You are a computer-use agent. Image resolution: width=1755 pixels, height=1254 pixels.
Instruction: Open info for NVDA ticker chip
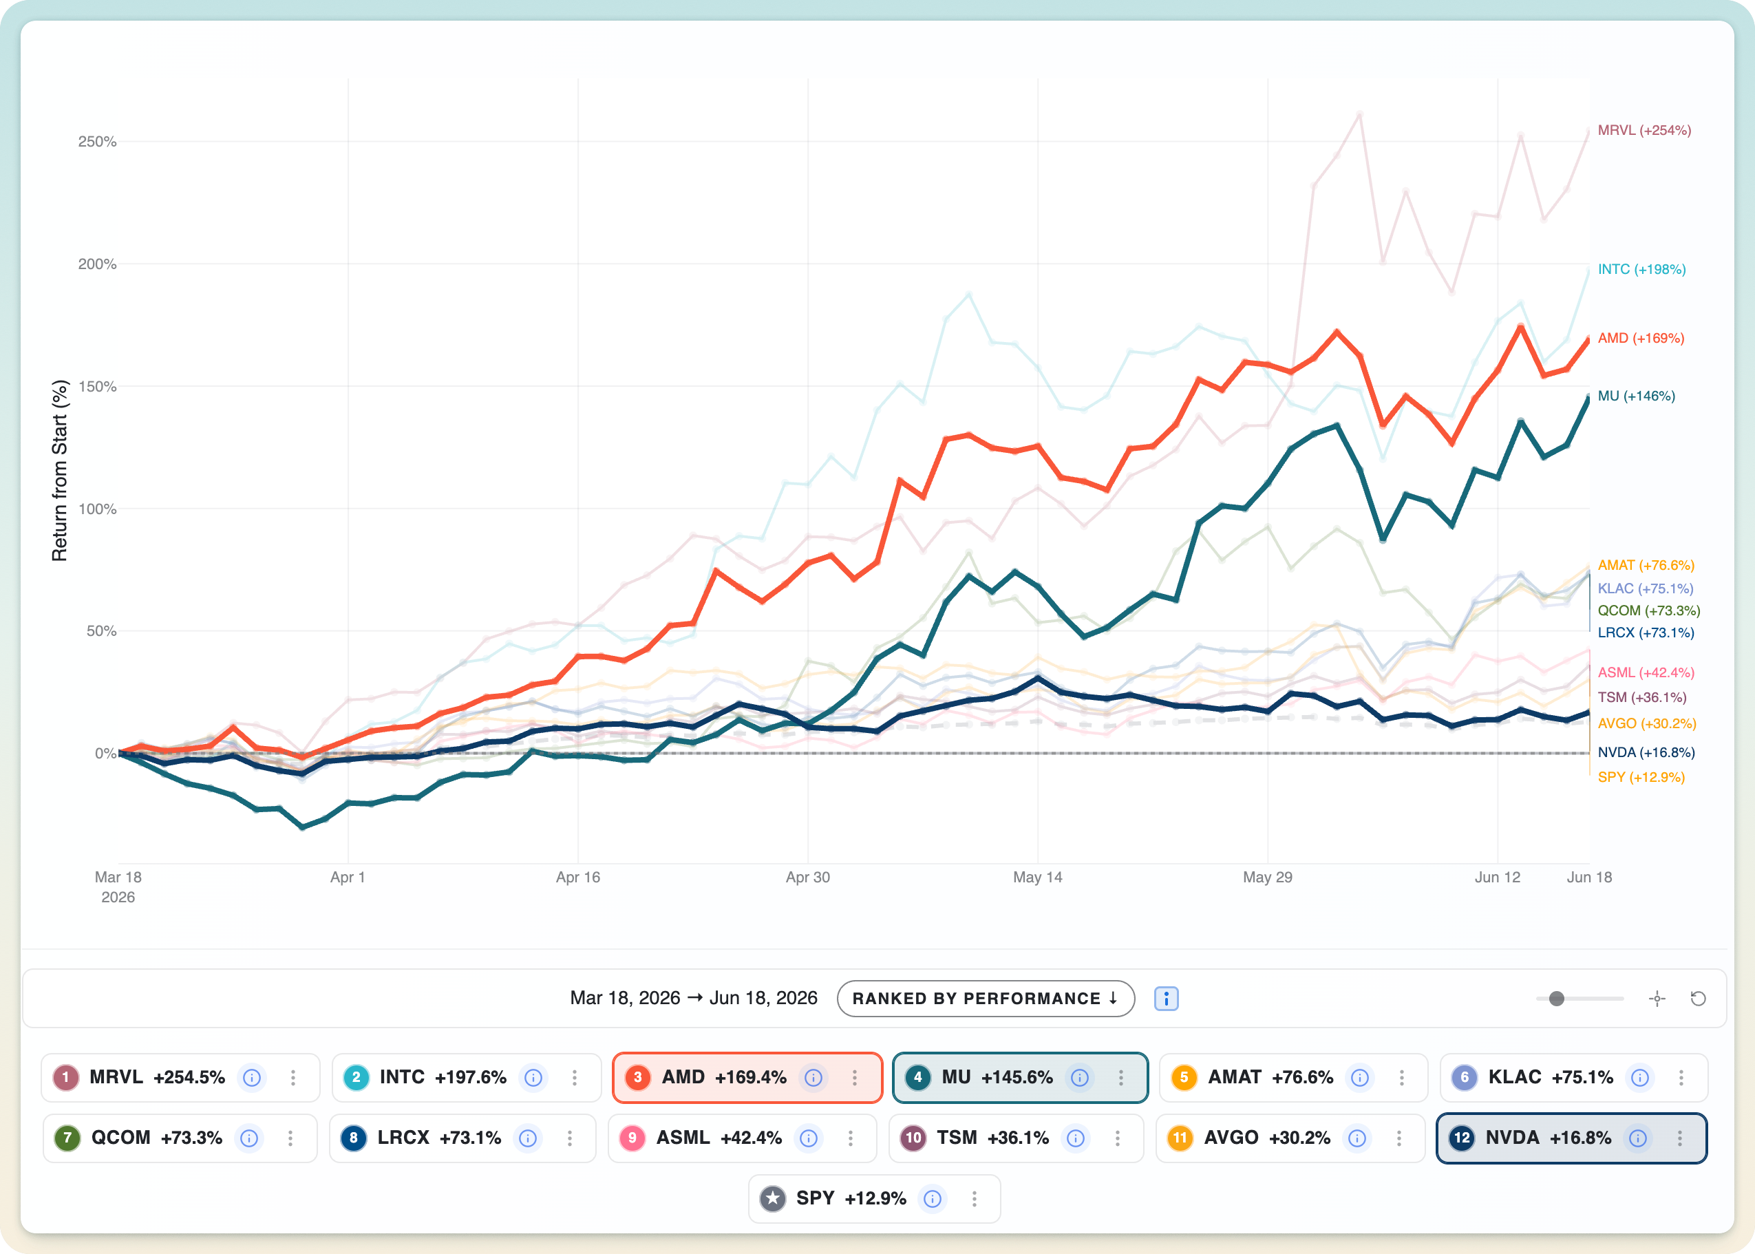(1637, 1138)
